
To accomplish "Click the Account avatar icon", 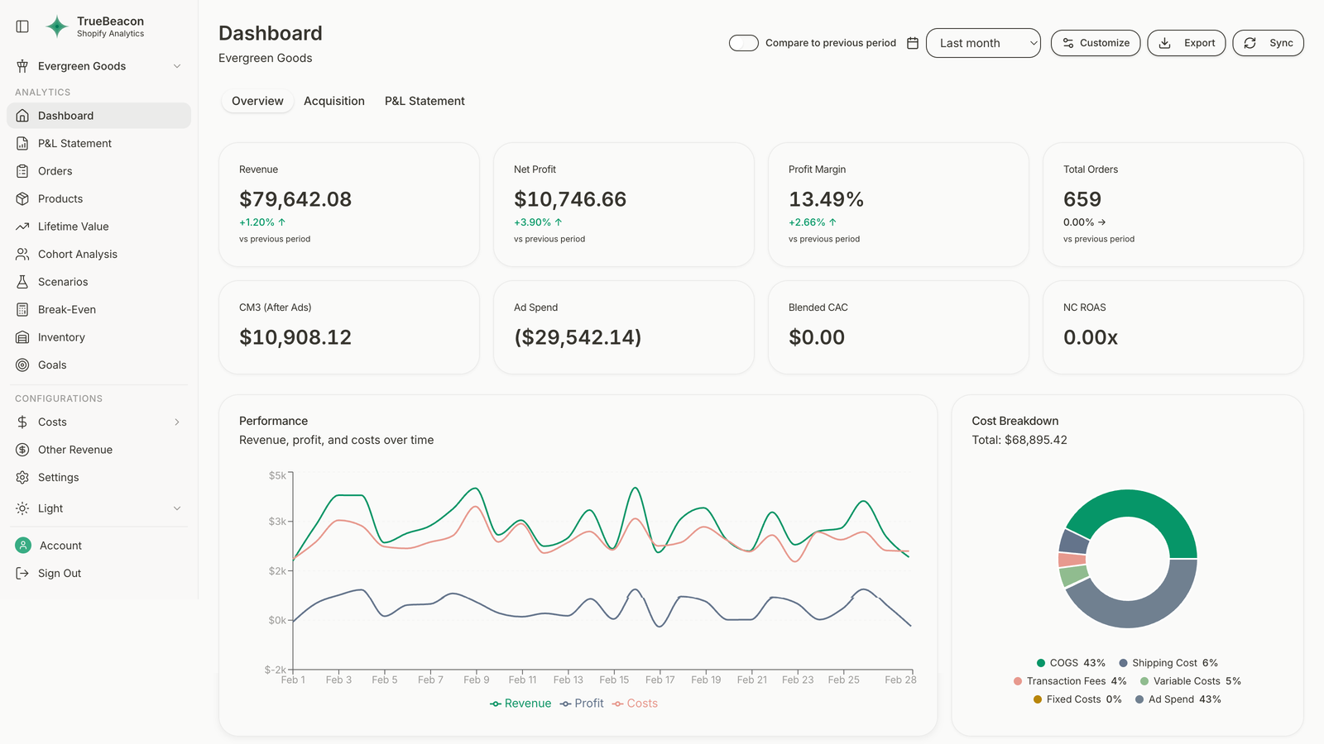I will click(x=23, y=546).
